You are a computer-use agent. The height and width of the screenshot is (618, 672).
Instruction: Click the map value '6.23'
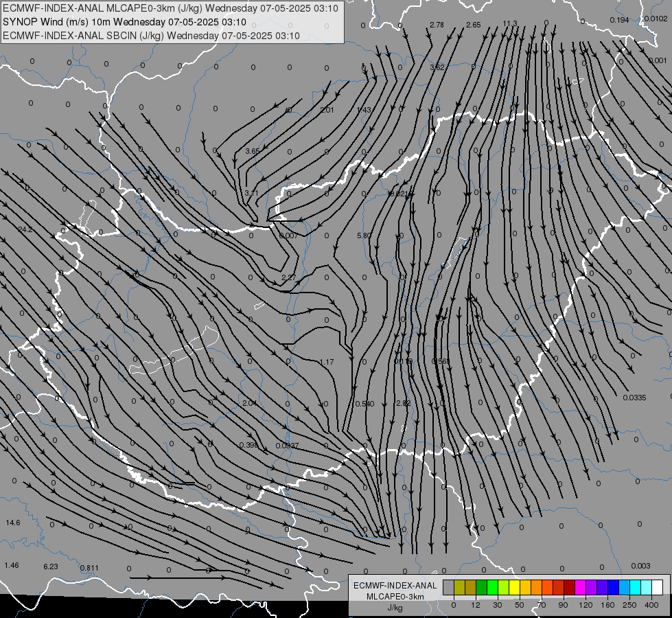[51, 566]
